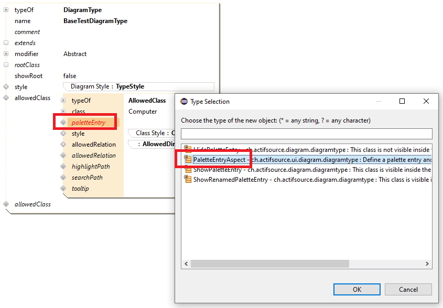Expand the modifier Abstract row
The height and width of the screenshot is (308, 443).
(6, 54)
